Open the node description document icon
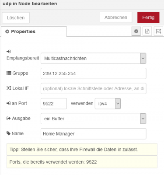 (x=147, y=31)
